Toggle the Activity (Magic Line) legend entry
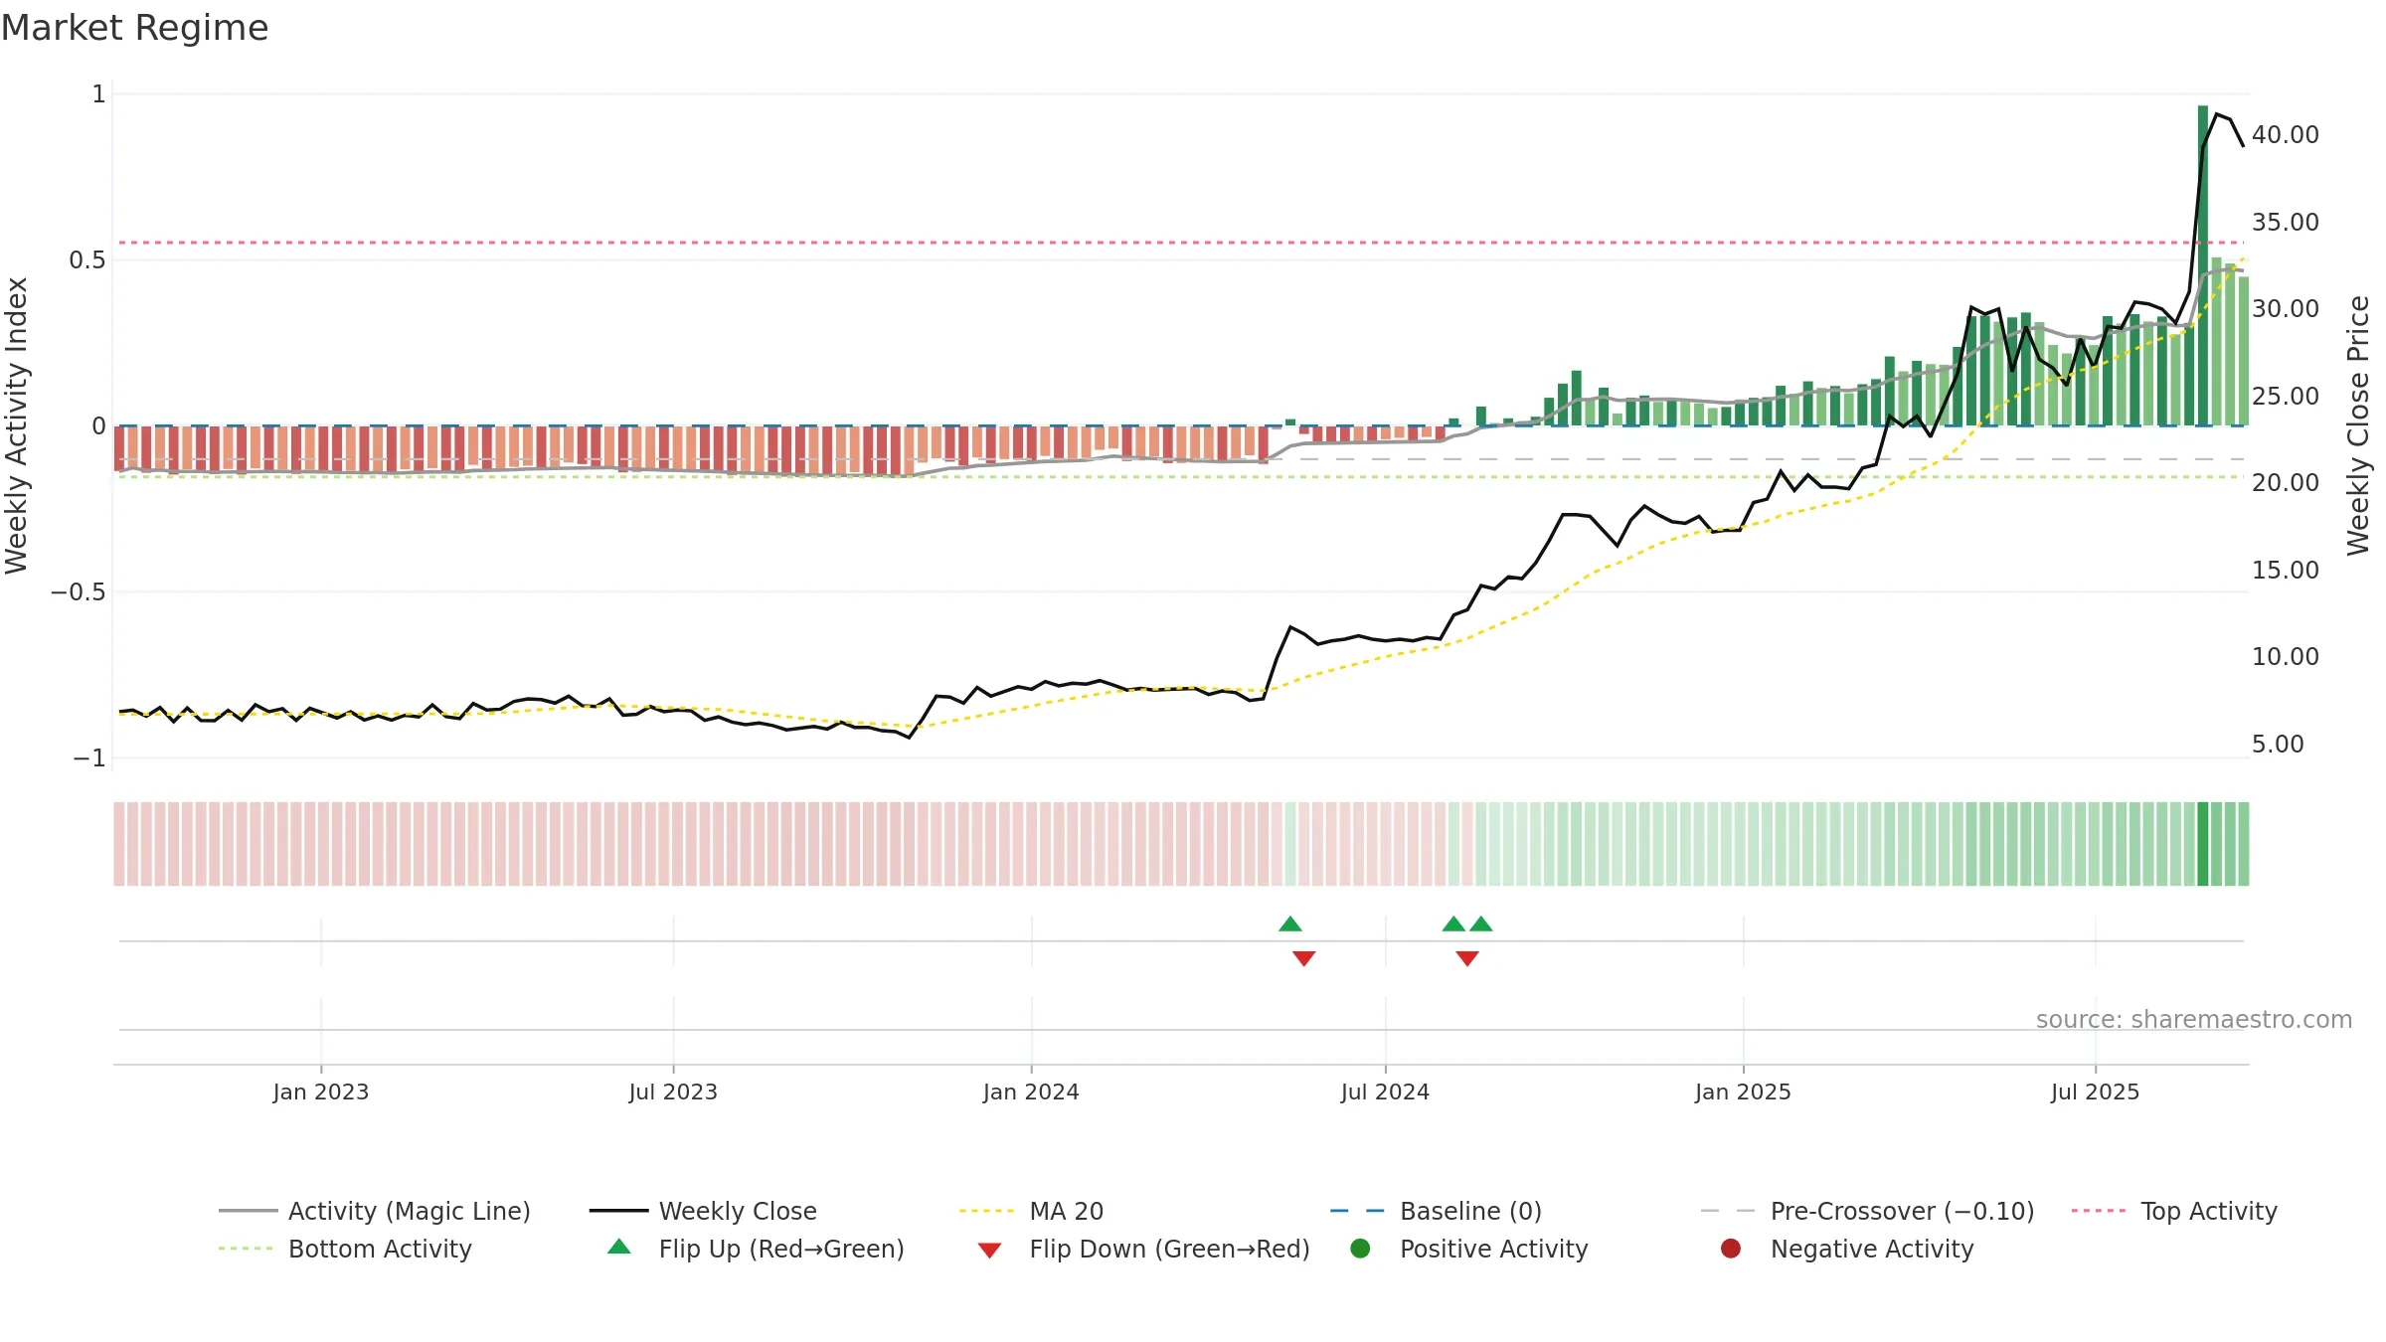Viewport: 2386px width, 1342px height. [375, 1211]
